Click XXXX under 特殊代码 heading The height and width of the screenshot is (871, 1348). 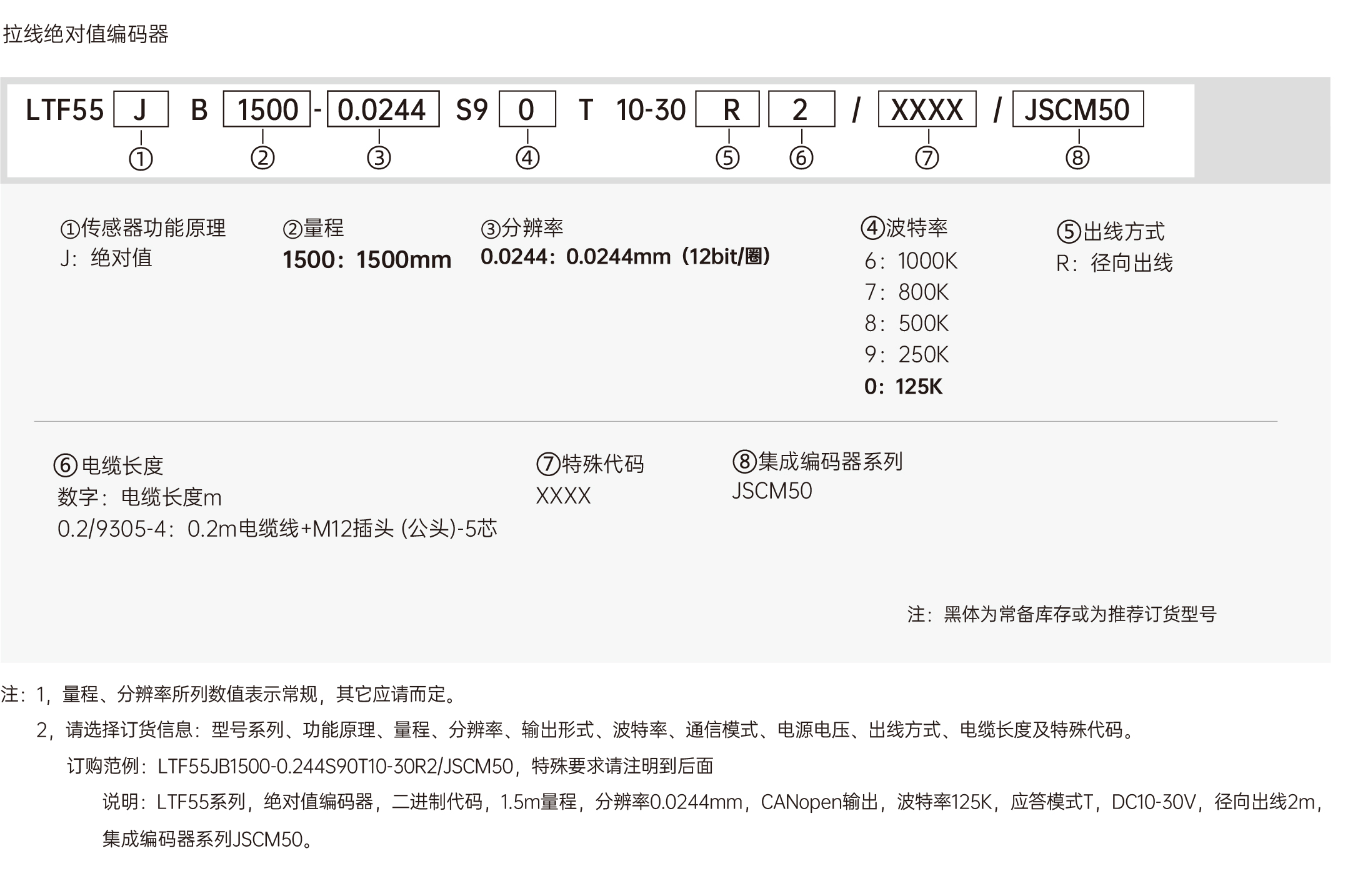(563, 496)
